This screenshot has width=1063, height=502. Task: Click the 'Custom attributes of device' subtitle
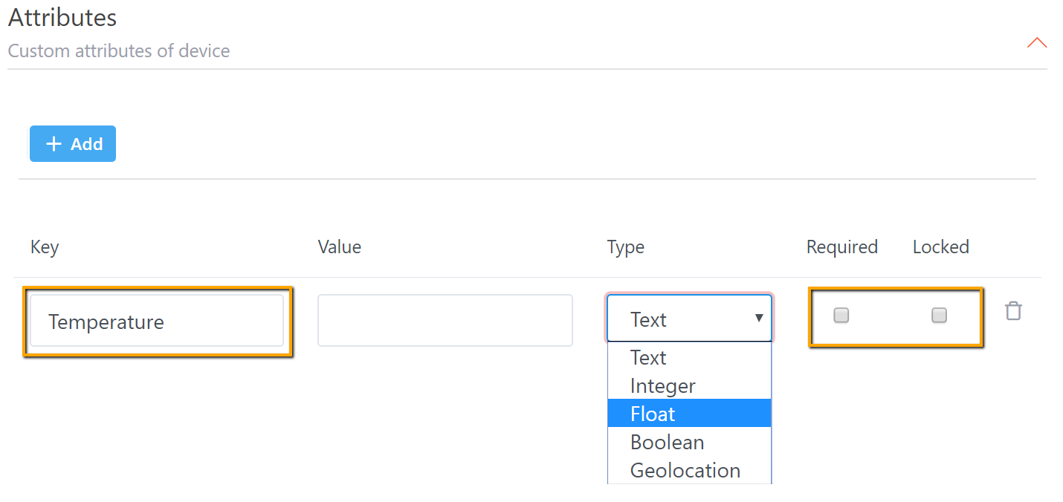[119, 51]
